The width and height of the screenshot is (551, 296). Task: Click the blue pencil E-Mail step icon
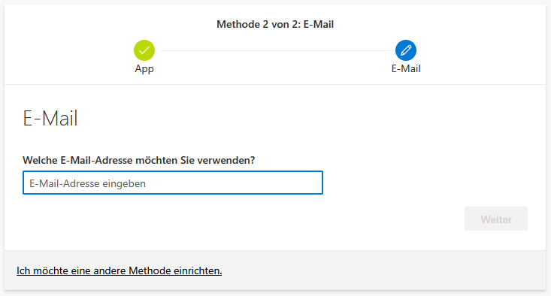point(406,50)
